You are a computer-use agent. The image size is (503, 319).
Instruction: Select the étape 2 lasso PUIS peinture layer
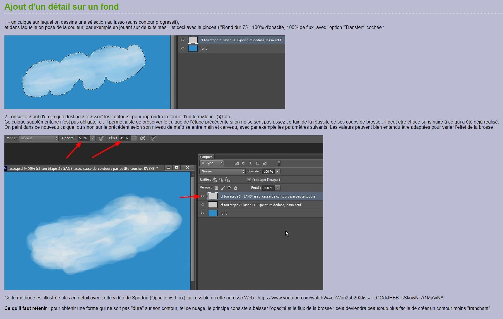(261, 205)
